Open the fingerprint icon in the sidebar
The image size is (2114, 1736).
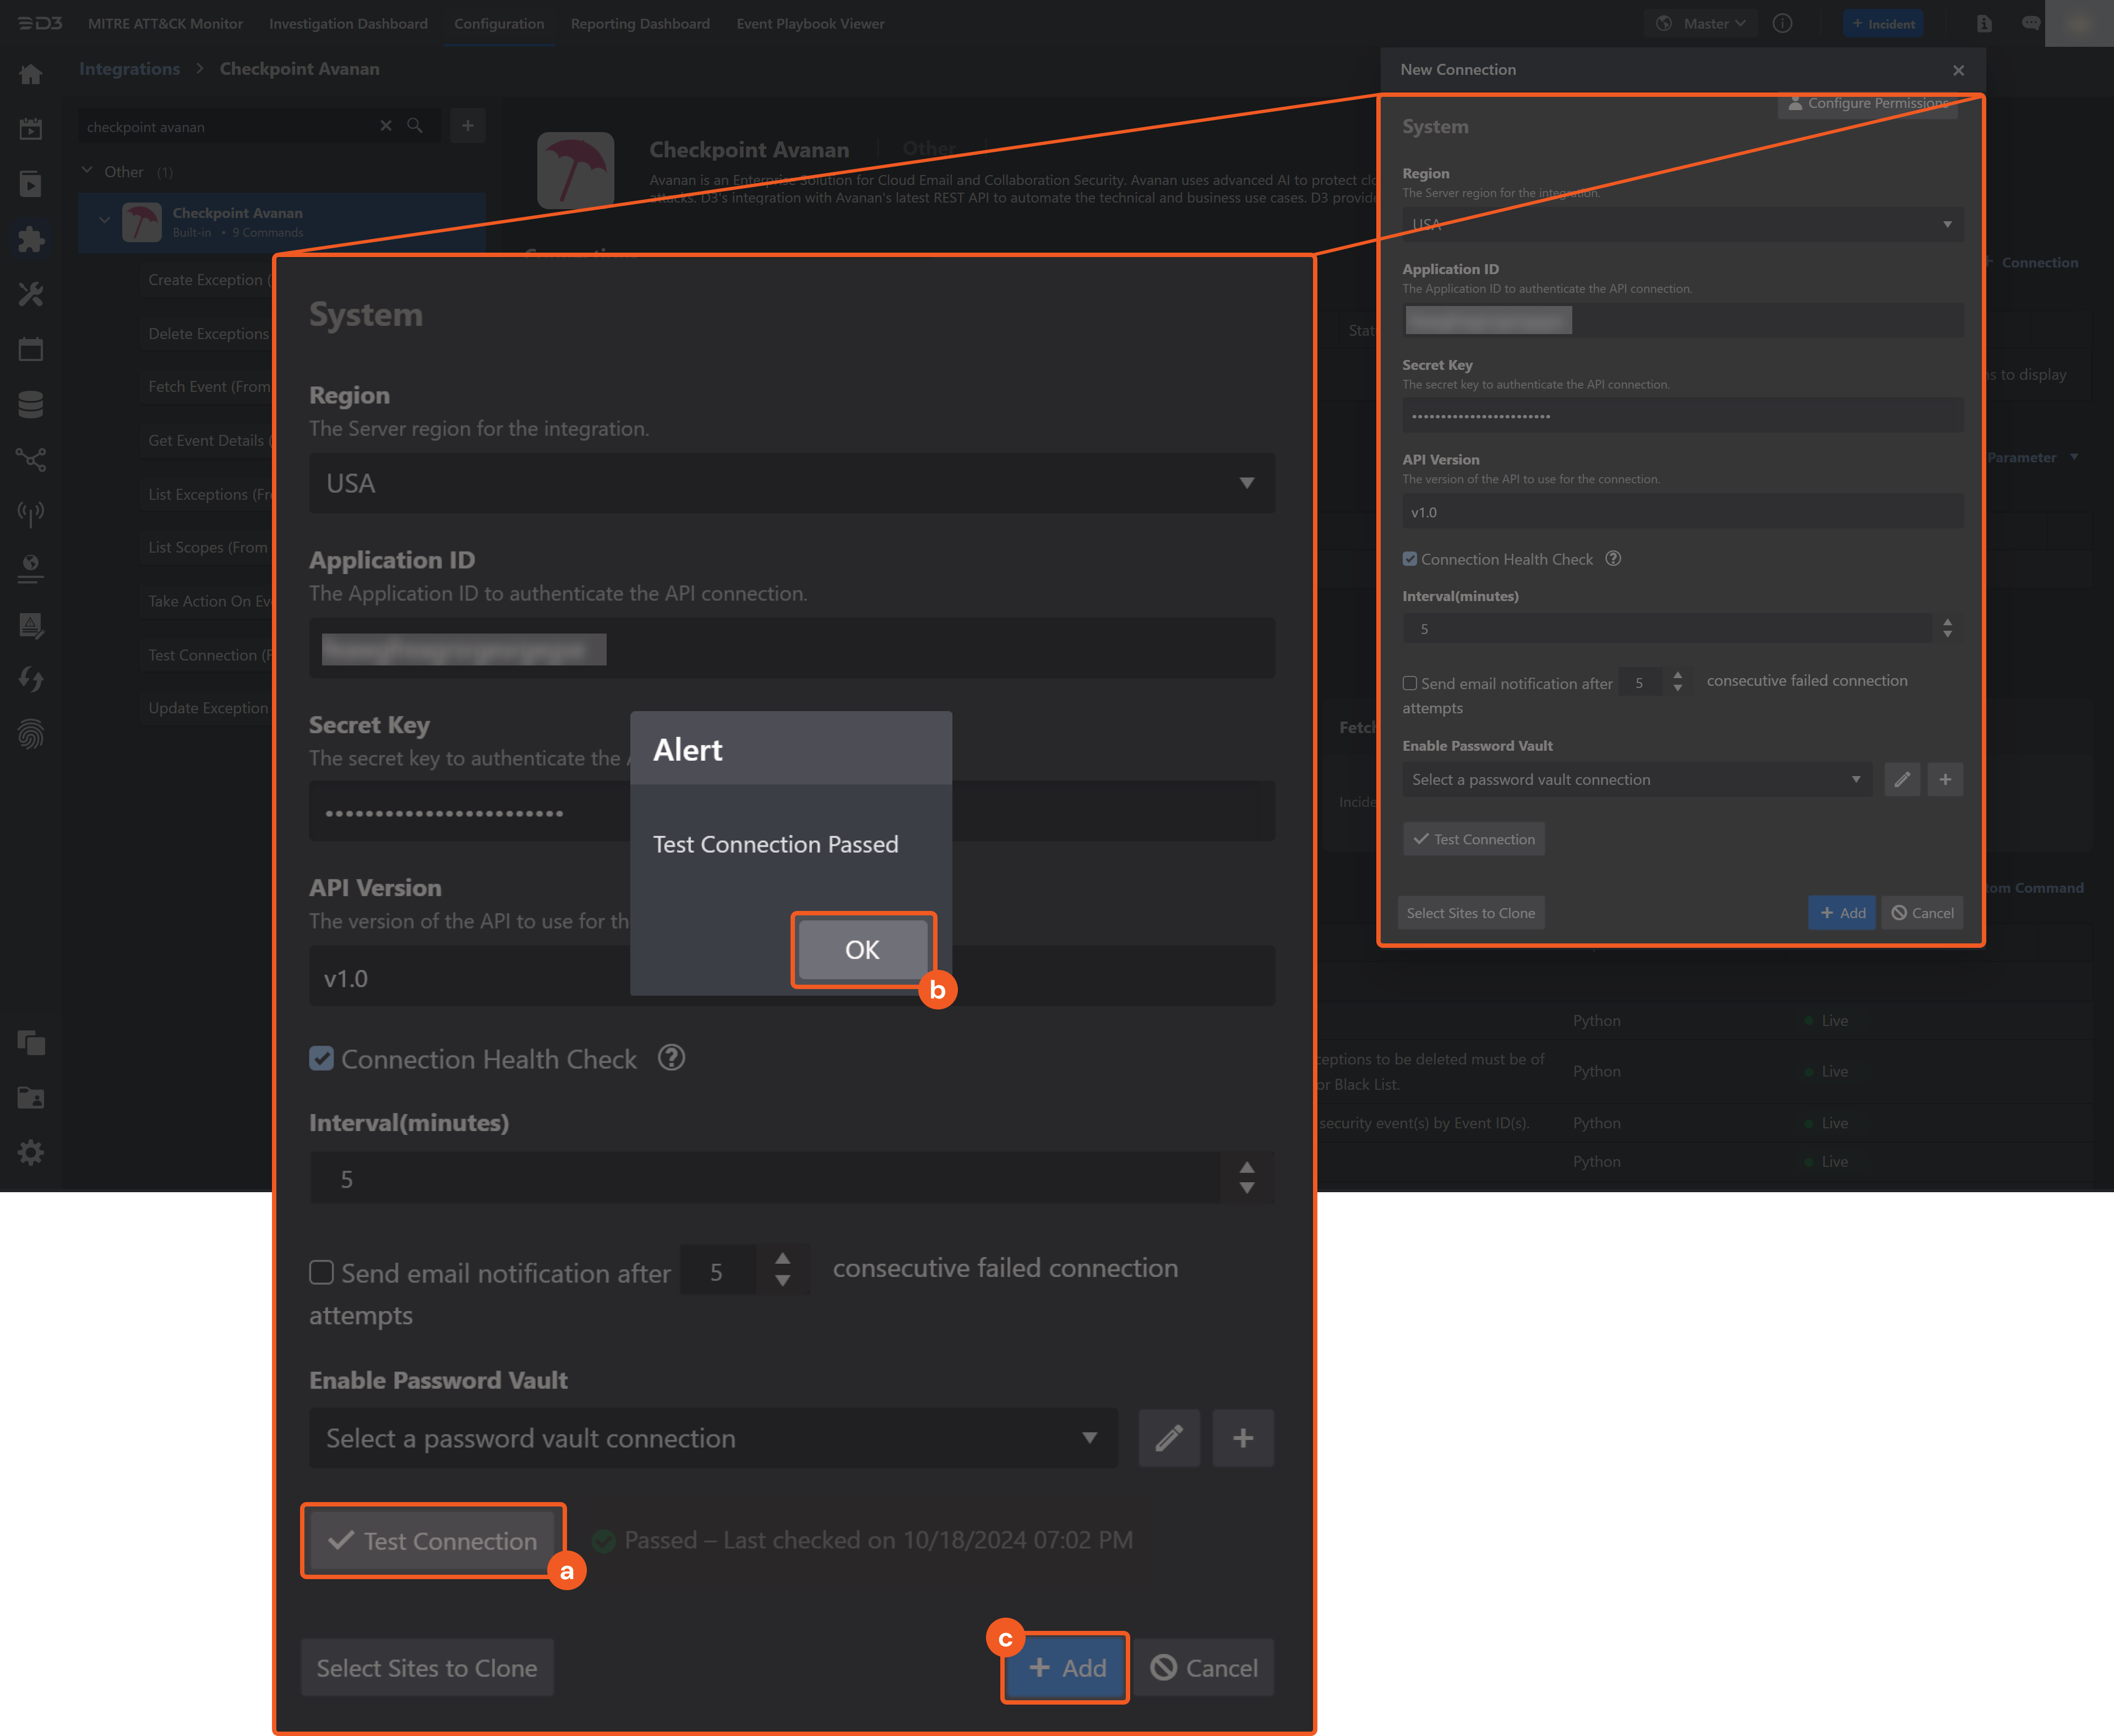(31, 735)
